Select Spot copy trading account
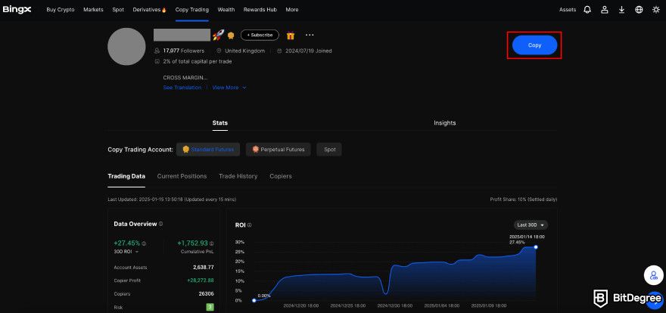Screen dimensions: 666x313 click(329, 149)
